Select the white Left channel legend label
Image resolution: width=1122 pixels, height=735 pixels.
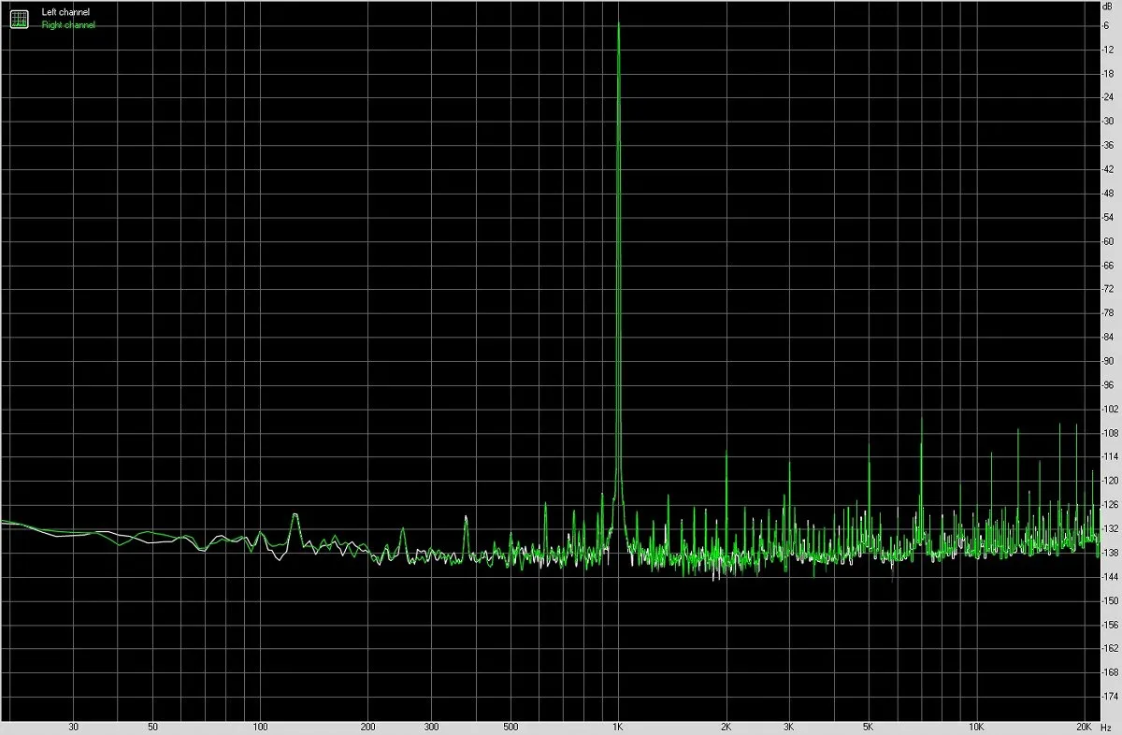(x=65, y=13)
